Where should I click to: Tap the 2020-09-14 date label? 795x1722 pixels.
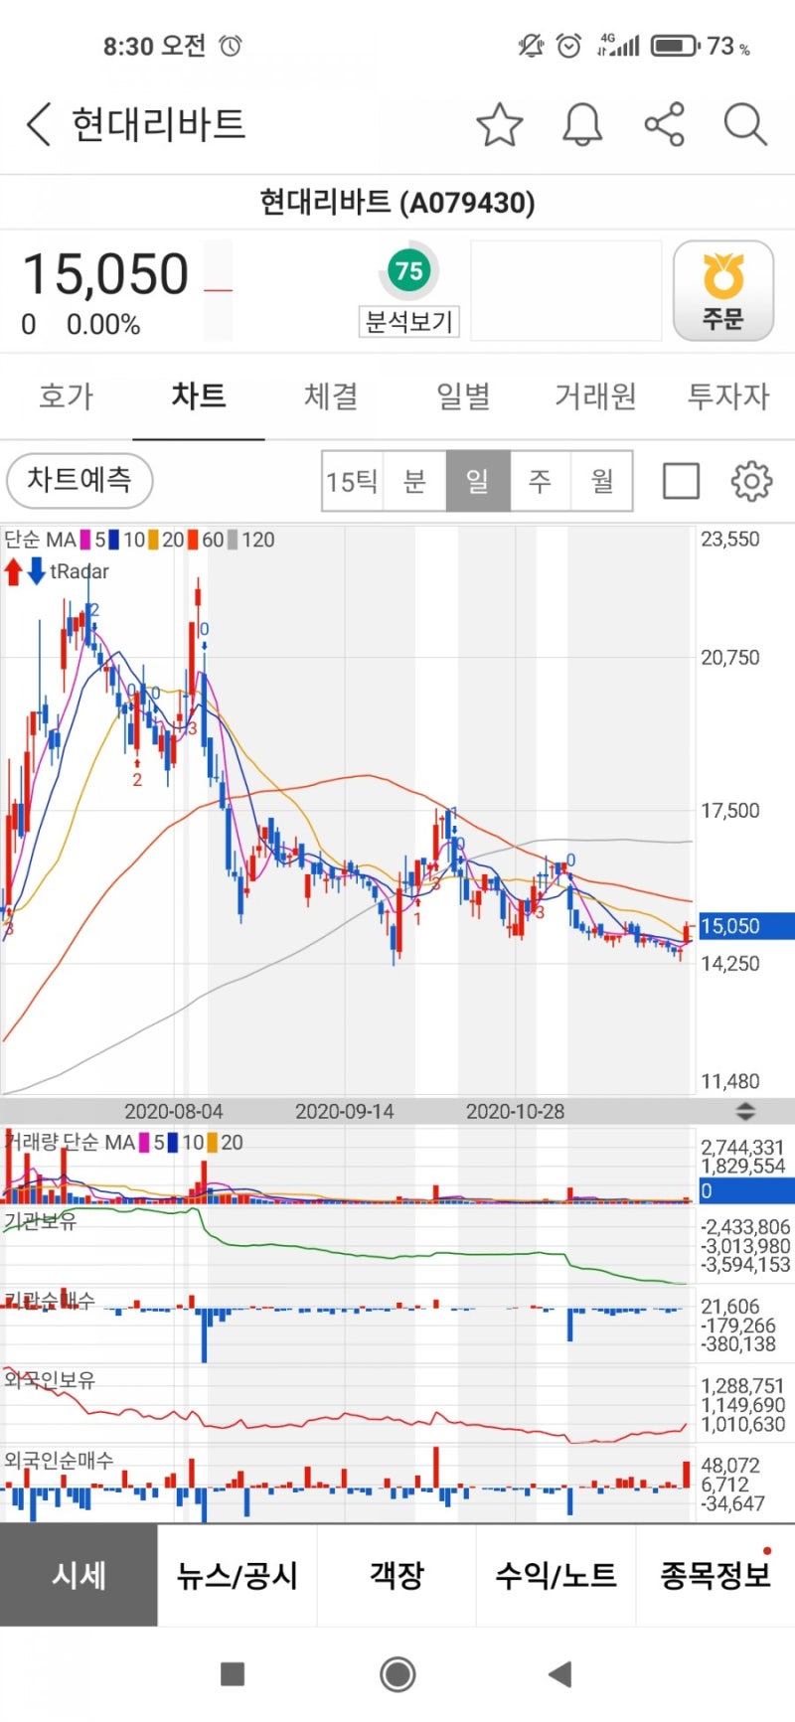(x=345, y=1111)
